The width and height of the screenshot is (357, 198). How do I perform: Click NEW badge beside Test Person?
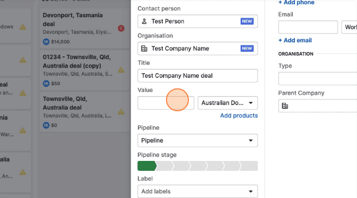(247, 21)
